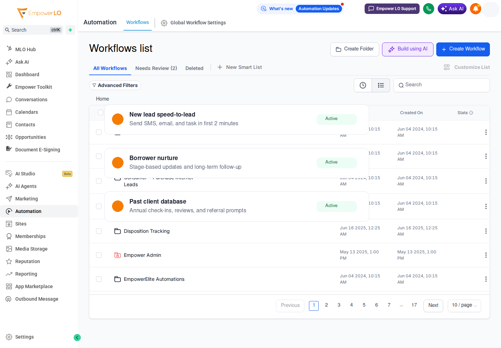Open Ask AI in the left sidebar
This screenshot has width=501, height=348.
click(22, 62)
